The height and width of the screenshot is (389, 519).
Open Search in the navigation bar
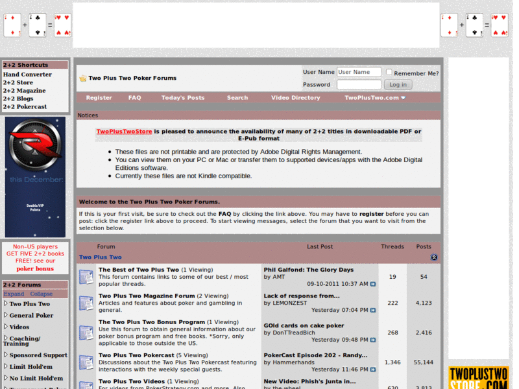237,98
